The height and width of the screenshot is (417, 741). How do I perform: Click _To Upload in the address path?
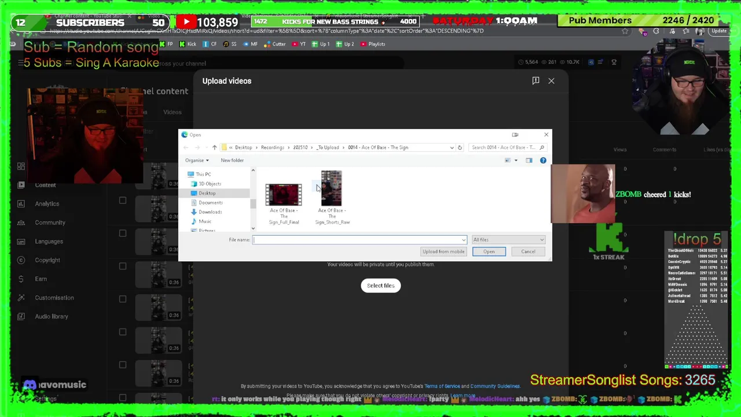pyautogui.click(x=328, y=148)
